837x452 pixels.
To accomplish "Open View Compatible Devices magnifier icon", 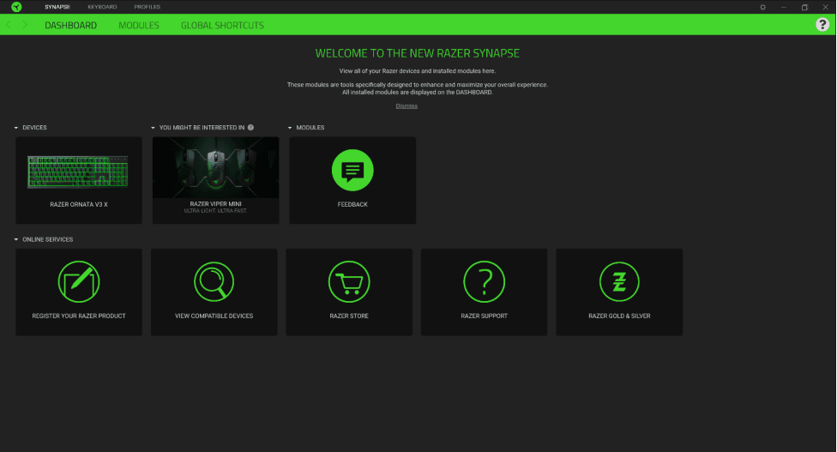I will (214, 281).
